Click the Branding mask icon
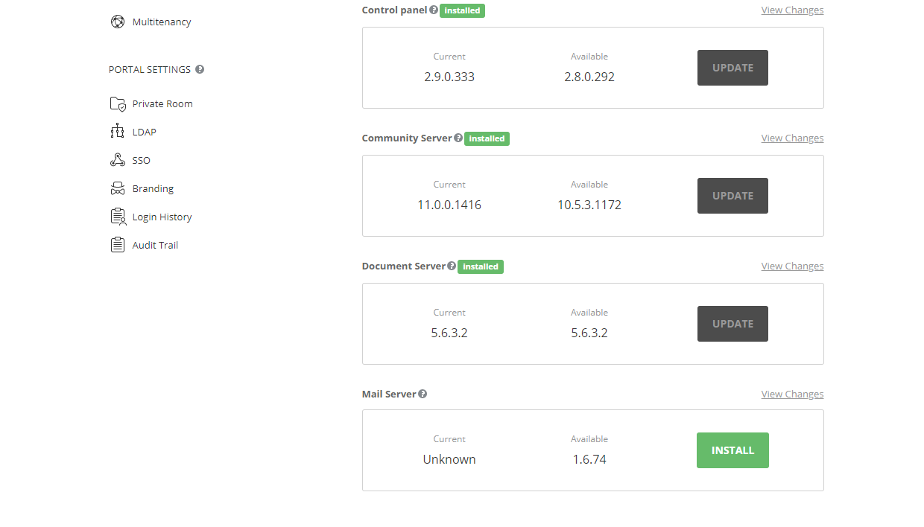This screenshot has width=924, height=527. (x=117, y=188)
